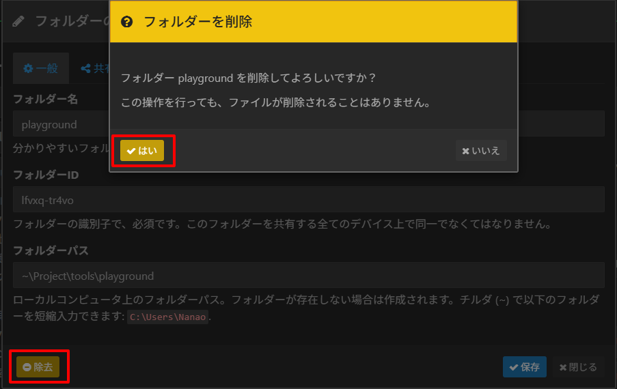Click the gear icon on 一般 tab
Screen dimensions: 617x389
pos(28,68)
